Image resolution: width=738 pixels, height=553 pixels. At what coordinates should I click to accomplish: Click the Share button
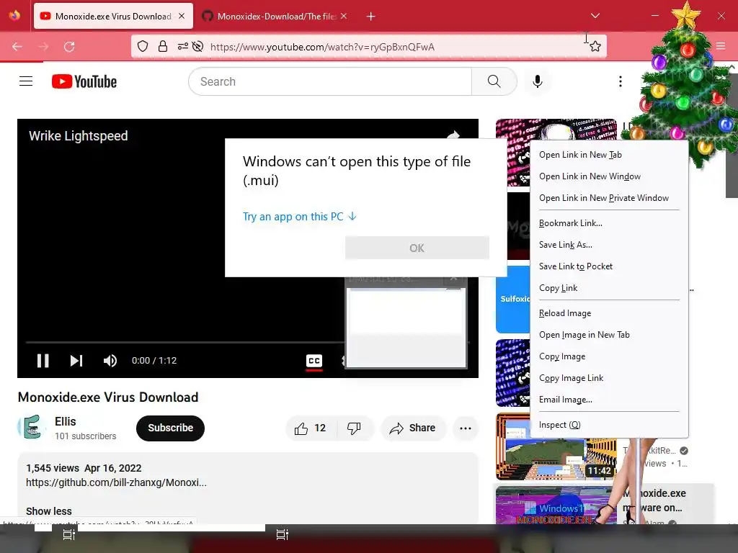413,428
